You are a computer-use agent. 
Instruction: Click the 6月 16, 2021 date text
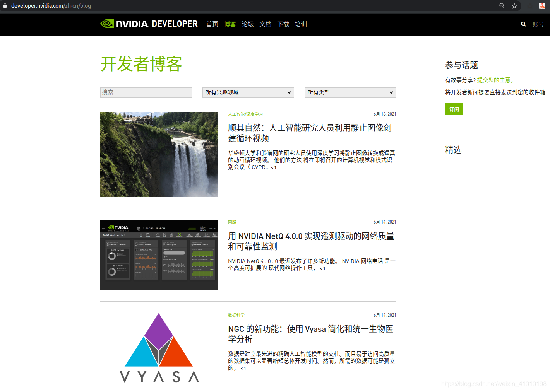coord(385,114)
